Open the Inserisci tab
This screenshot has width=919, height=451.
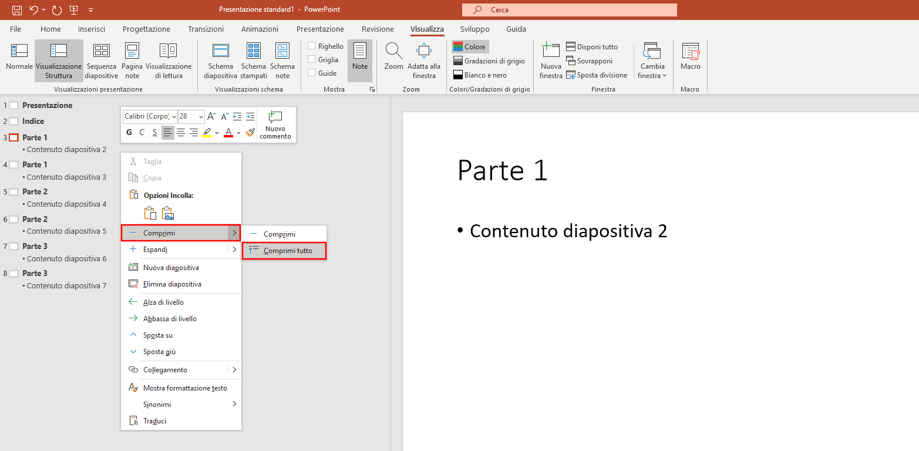click(x=92, y=29)
